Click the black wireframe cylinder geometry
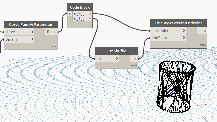 coord(176,87)
